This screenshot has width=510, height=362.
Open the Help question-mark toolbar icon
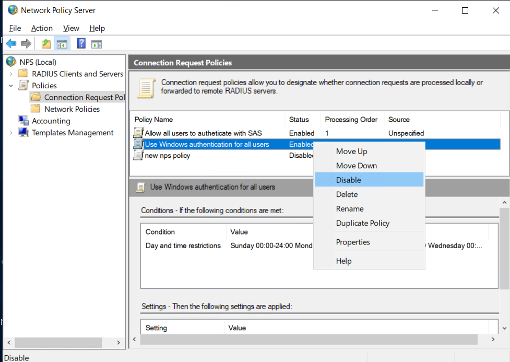[x=81, y=43]
